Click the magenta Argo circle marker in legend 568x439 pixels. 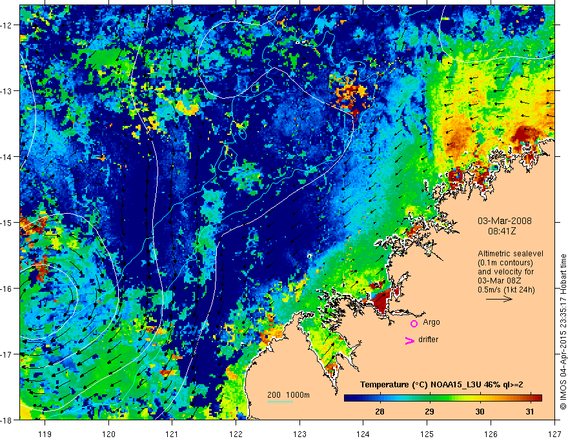click(x=414, y=323)
